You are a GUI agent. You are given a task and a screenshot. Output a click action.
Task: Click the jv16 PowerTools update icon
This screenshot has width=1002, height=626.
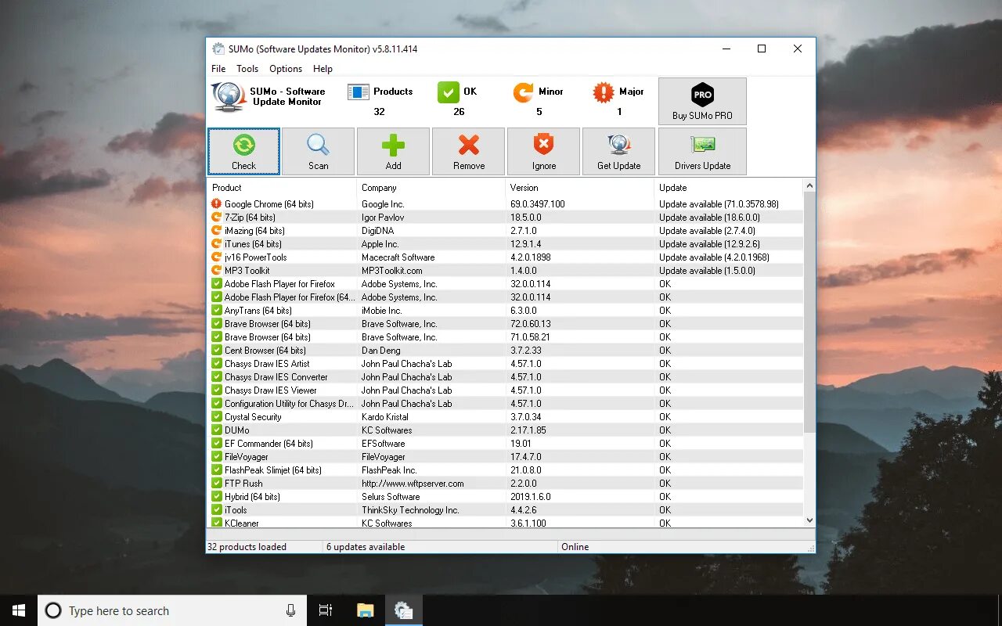tap(217, 257)
